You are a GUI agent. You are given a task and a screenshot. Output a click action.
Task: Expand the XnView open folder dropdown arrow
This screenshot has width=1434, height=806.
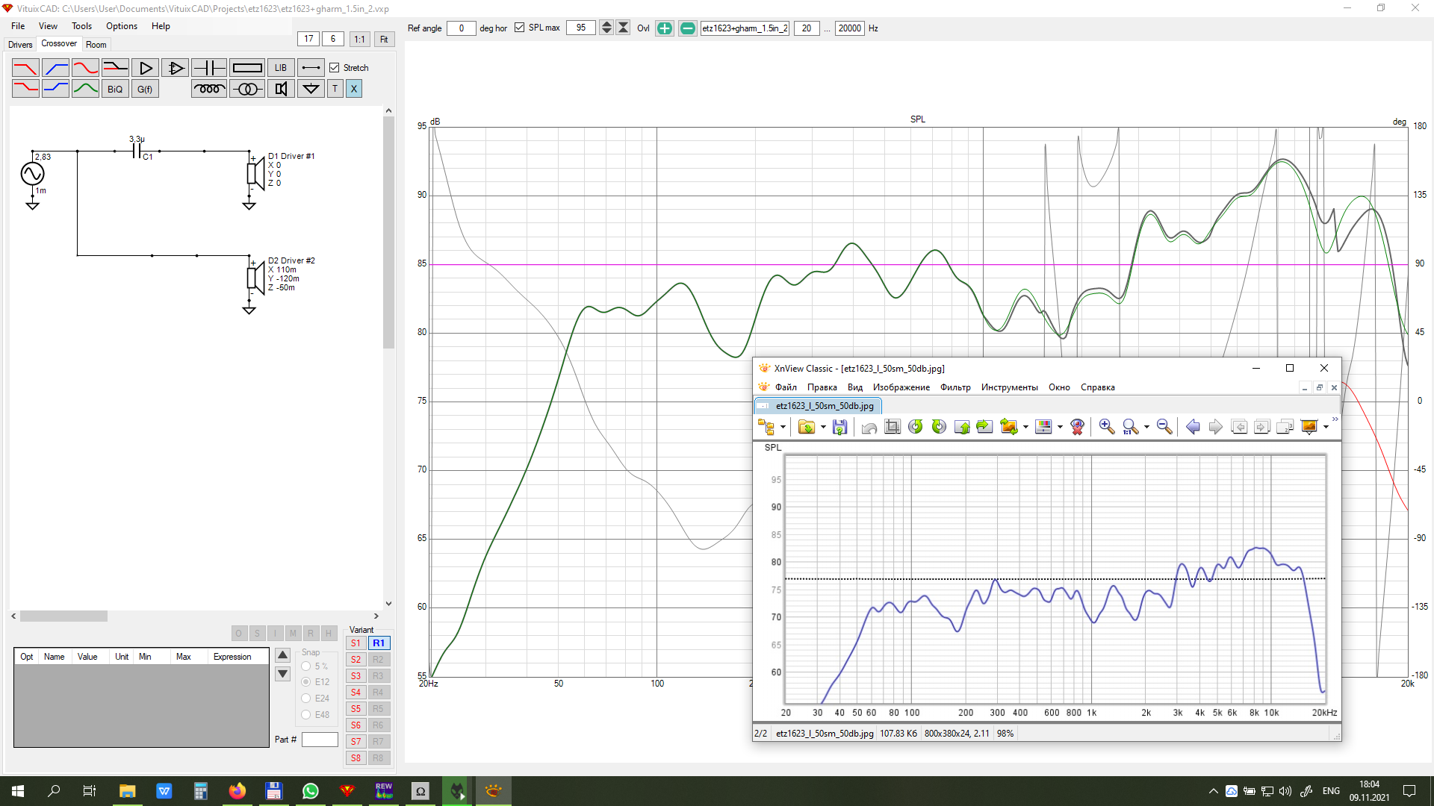coord(823,428)
